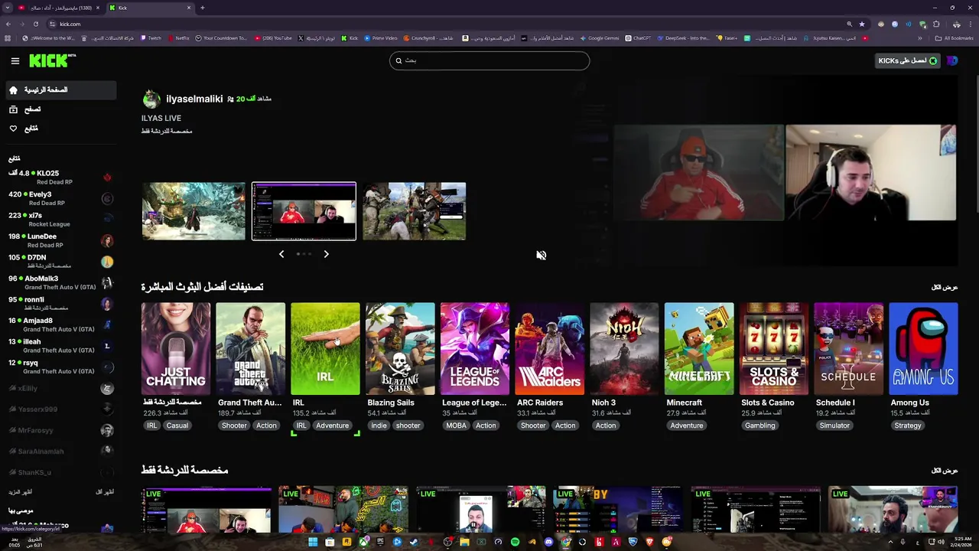Click the KICK logo
The width and height of the screenshot is (979, 551).
[52, 60]
